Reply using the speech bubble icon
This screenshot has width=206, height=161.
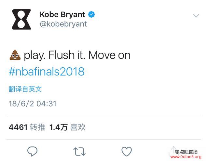coord(32,151)
